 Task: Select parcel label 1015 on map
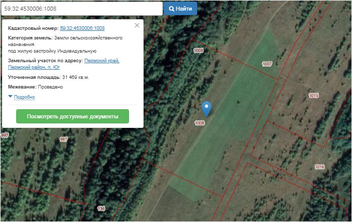point(314,96)
